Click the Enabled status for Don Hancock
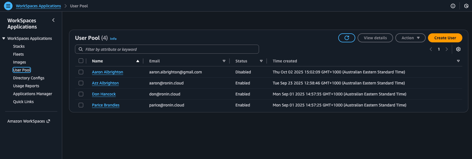Image resolution: width=472 pixels, height=159 pixels. coord(243,94)
